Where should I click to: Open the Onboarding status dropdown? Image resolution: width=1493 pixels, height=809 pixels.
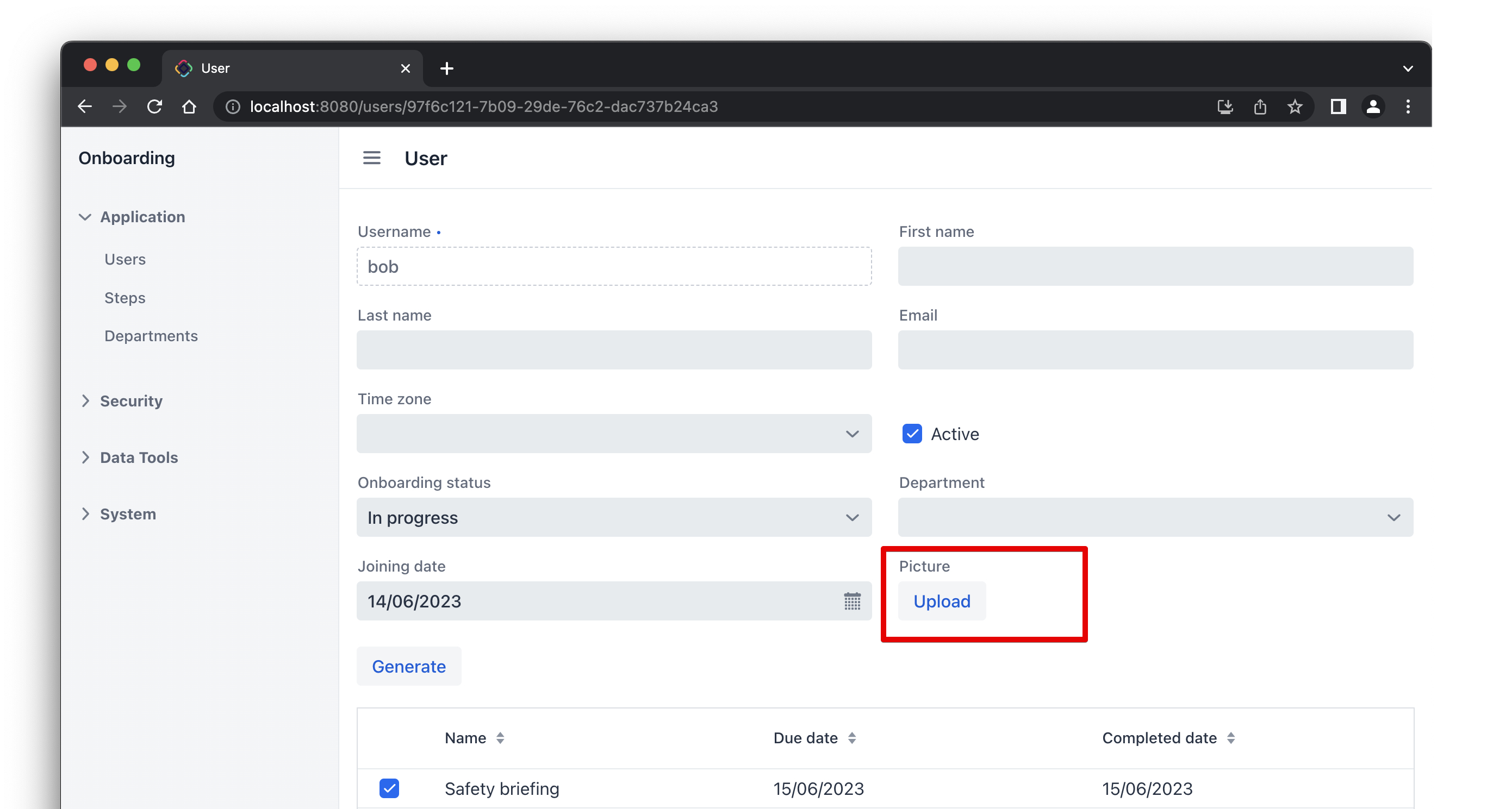(x=614, y=517)
